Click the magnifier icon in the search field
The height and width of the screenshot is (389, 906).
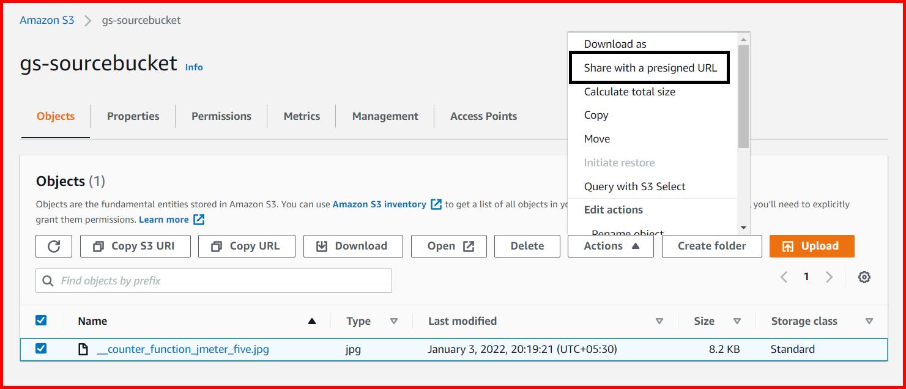[x=48, y=280]
